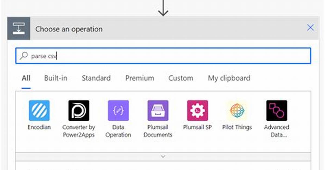The image size is (325, 170).
Task: Open the Pilot Things connector
Action: [237, 110]
